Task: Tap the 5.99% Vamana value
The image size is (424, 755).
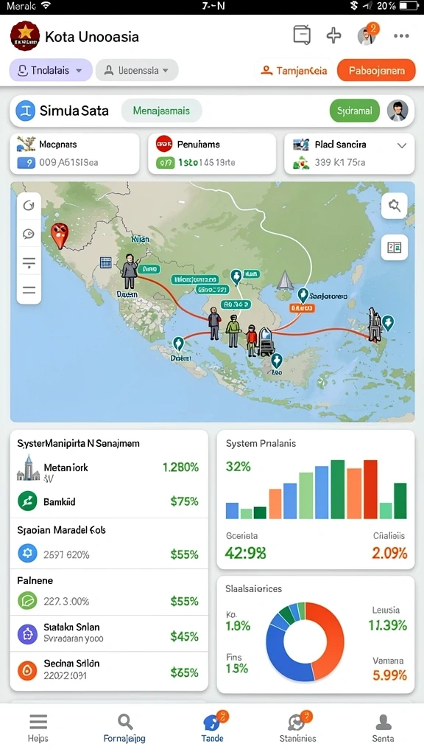Action: [390, 675]
